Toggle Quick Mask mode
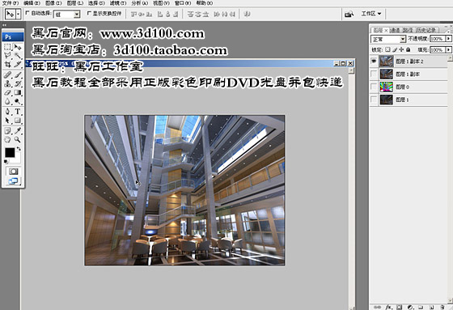 click(x=13, y=172)
